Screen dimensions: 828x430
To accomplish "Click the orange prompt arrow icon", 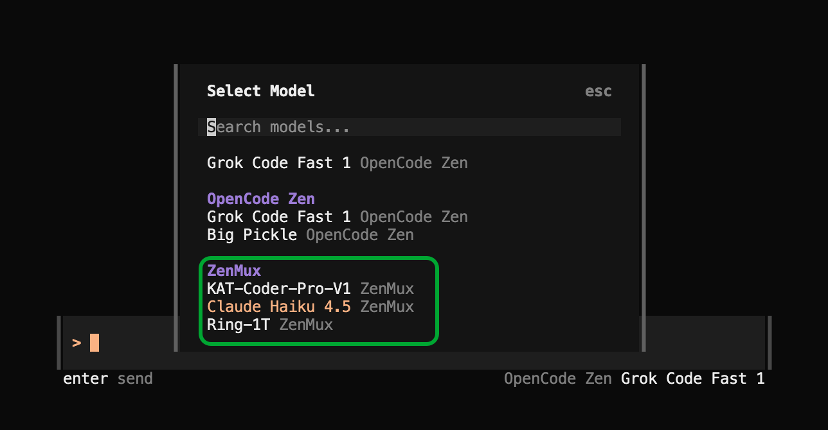I will [x=76, y=343].
